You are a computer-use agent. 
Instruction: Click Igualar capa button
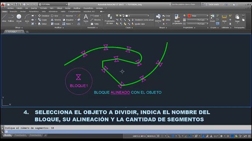click(138, 24)
